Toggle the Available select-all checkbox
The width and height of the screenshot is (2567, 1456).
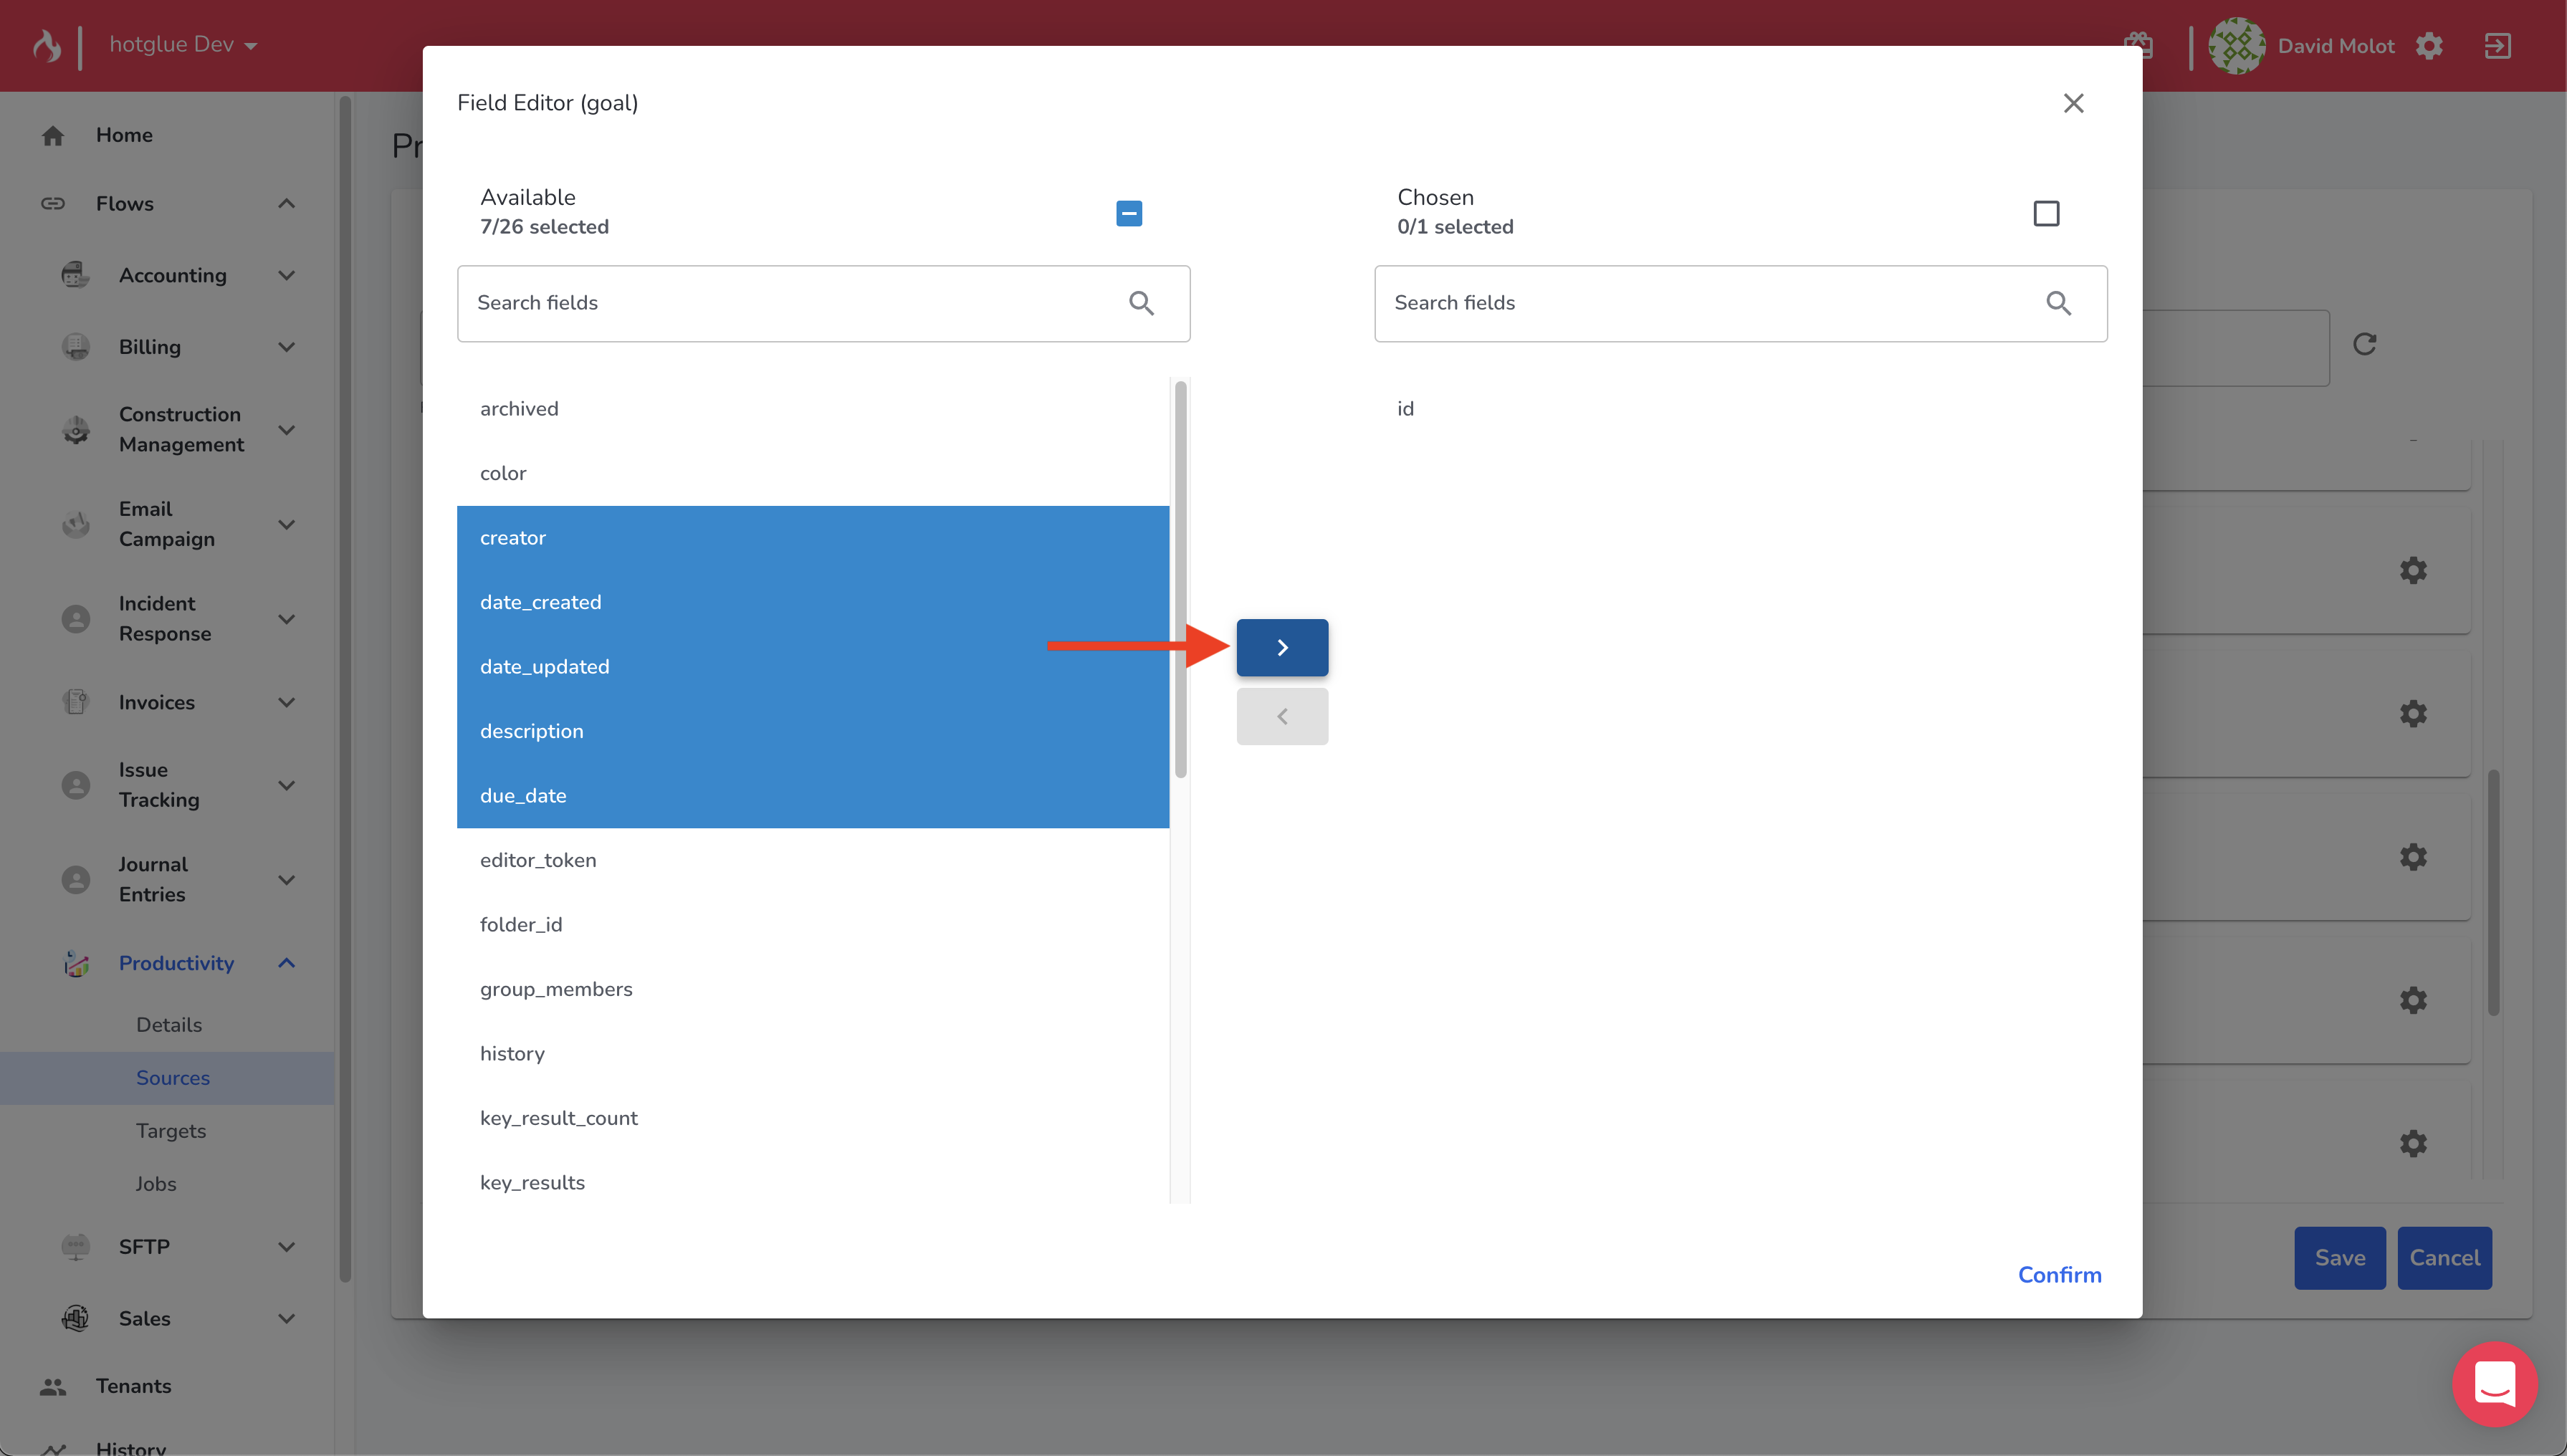point(1129,213)
